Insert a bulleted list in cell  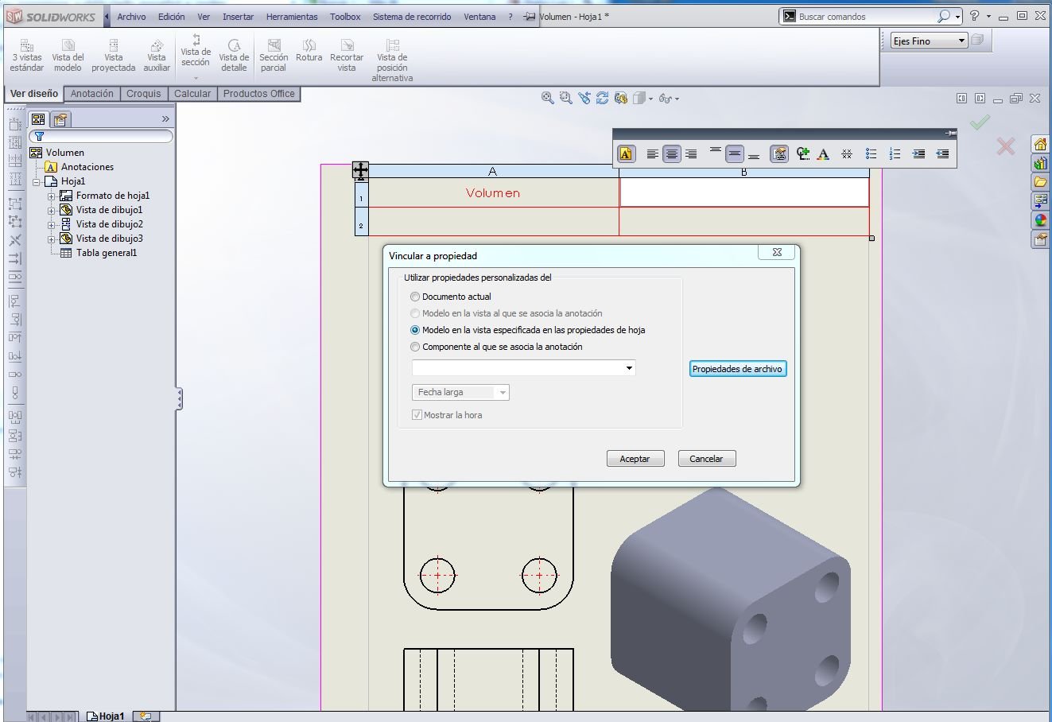point(871,154)
